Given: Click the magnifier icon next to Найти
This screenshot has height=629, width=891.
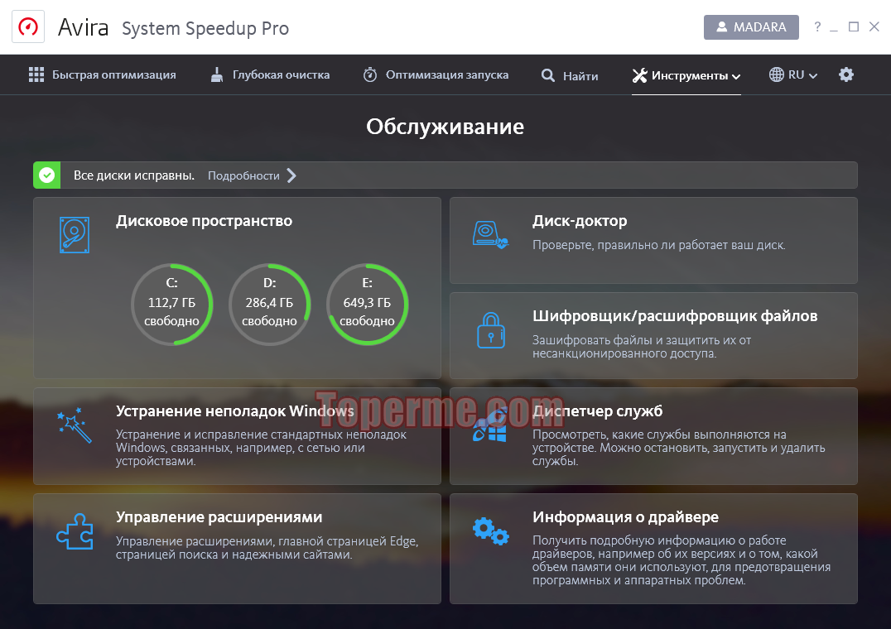Looking at the screenshot, I should pos(548,75).
